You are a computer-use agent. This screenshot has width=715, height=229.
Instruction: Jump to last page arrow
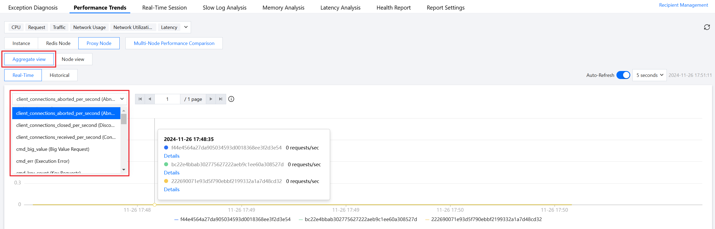pyautogui.click(x=221, y=99)
